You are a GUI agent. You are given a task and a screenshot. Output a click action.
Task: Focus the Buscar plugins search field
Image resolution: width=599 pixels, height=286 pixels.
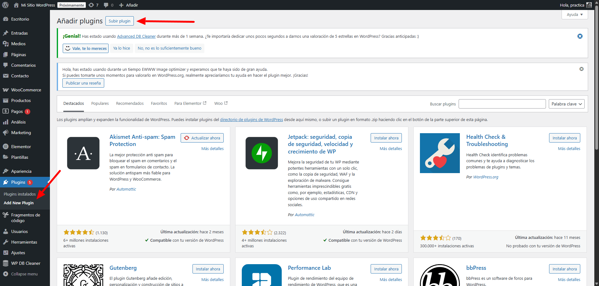(x=502, y=104)
